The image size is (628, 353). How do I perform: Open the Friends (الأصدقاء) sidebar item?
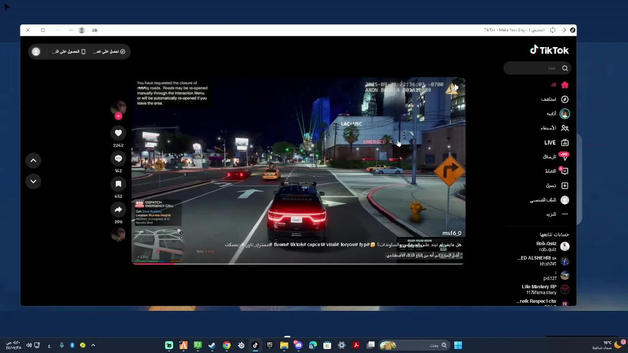(x=555, y=128)
